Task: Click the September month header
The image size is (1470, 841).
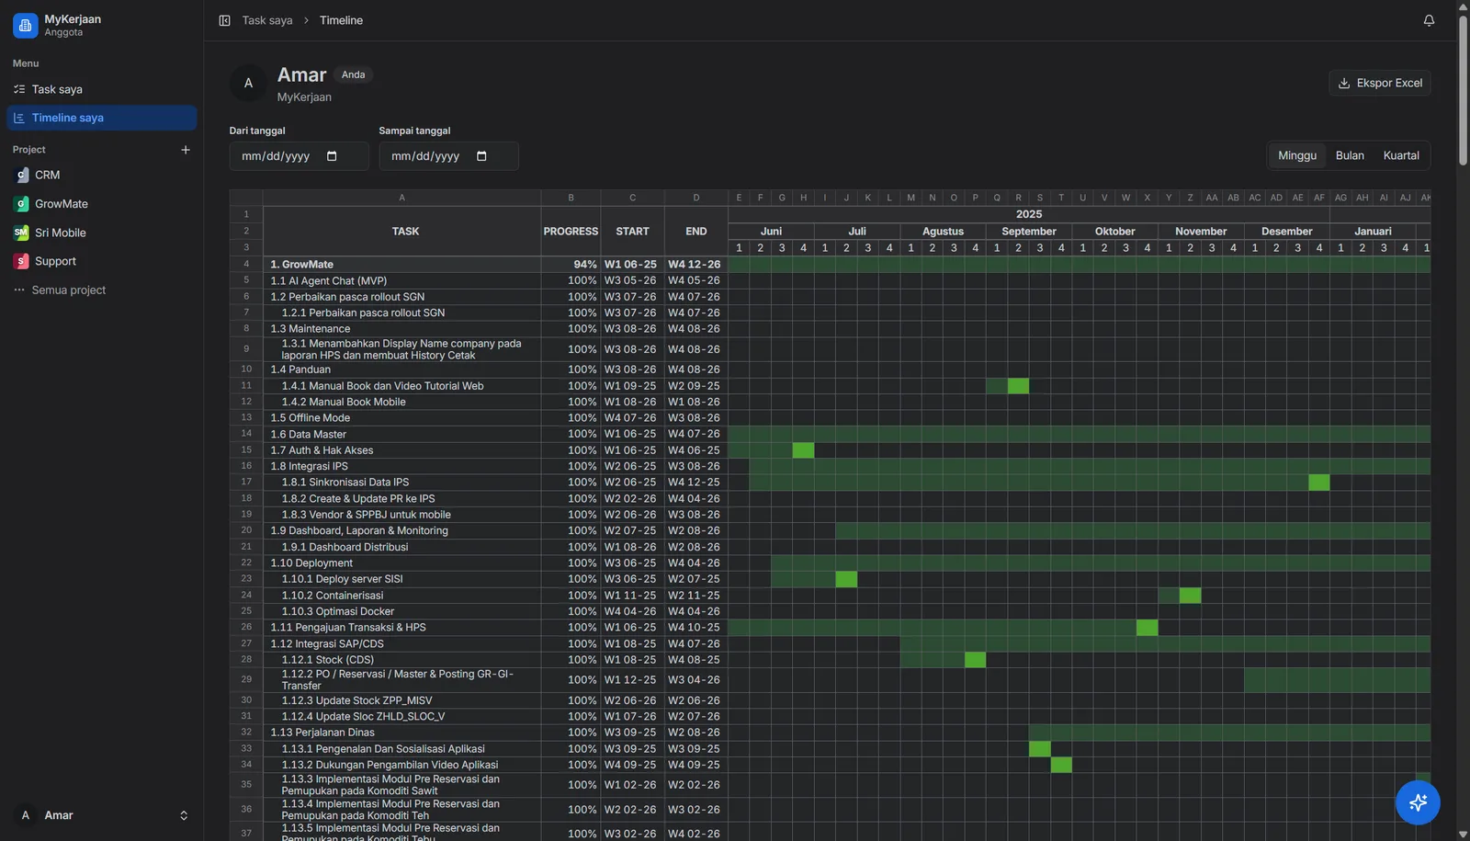Action: 1029,232
